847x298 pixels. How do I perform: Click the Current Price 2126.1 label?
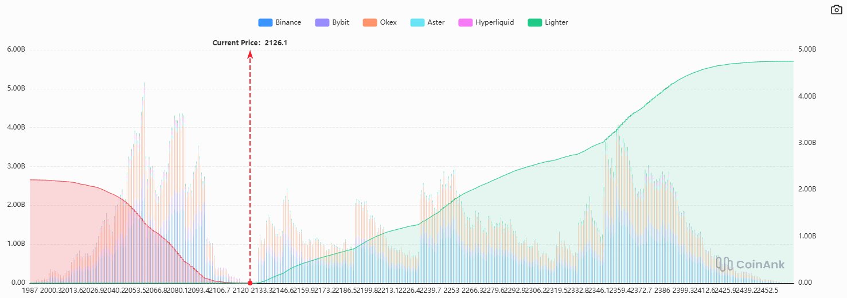click(250, 42)
